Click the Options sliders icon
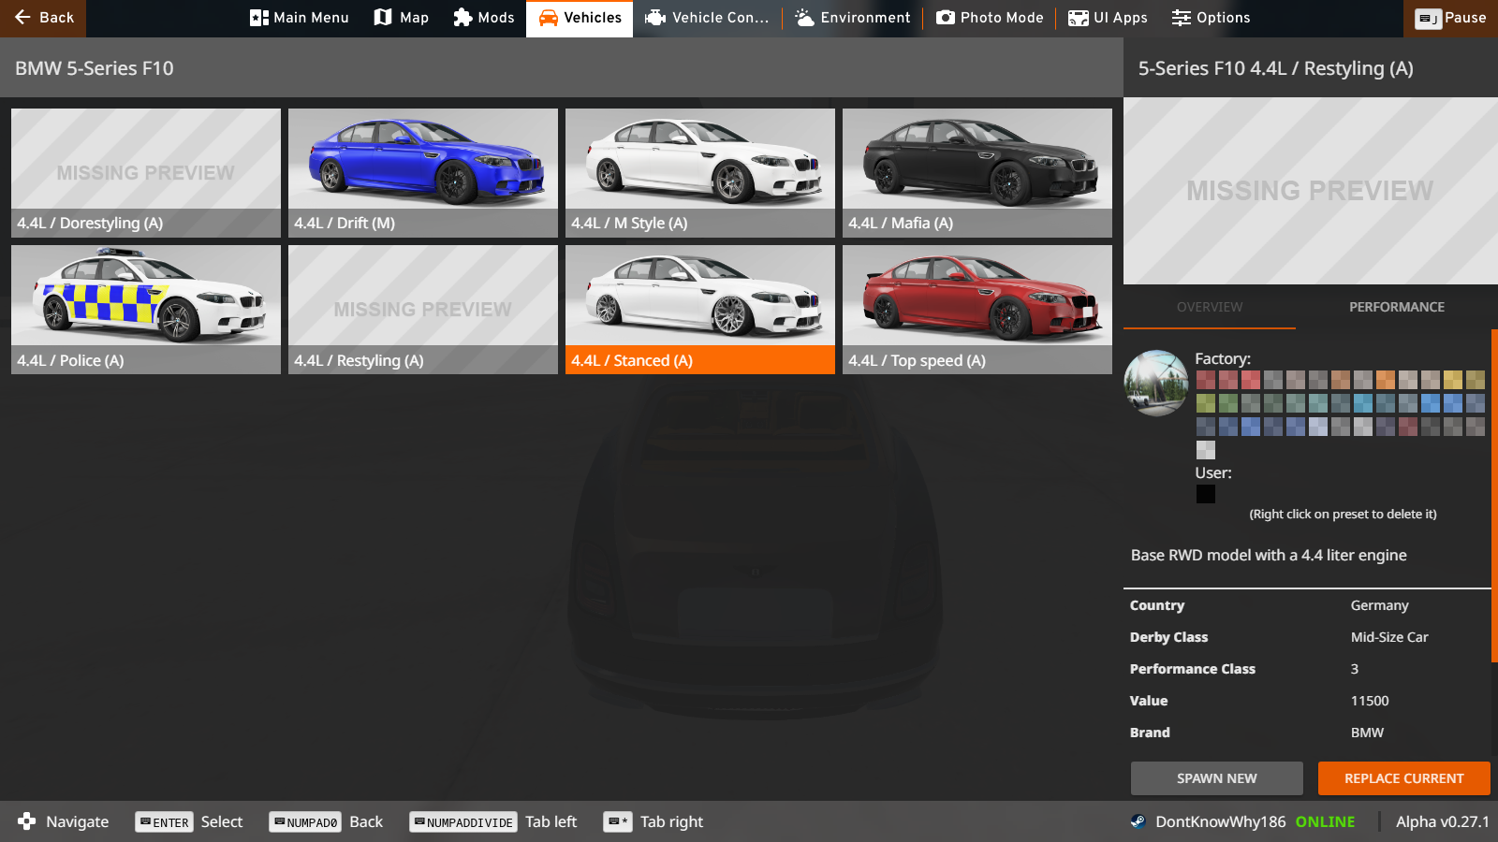This screenshot has width=1498, height=842. coord(1182,18)
